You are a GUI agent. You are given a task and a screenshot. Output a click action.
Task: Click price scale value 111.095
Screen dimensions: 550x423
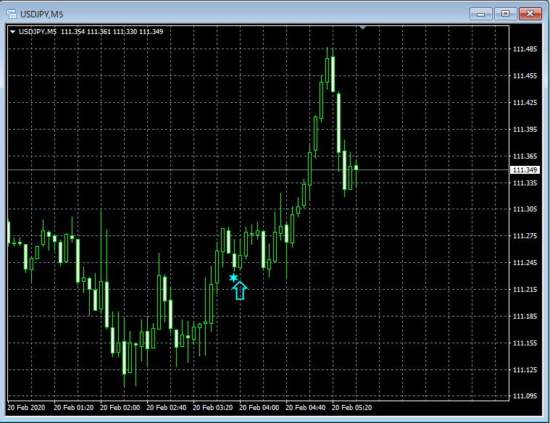(x=525, y=396)
